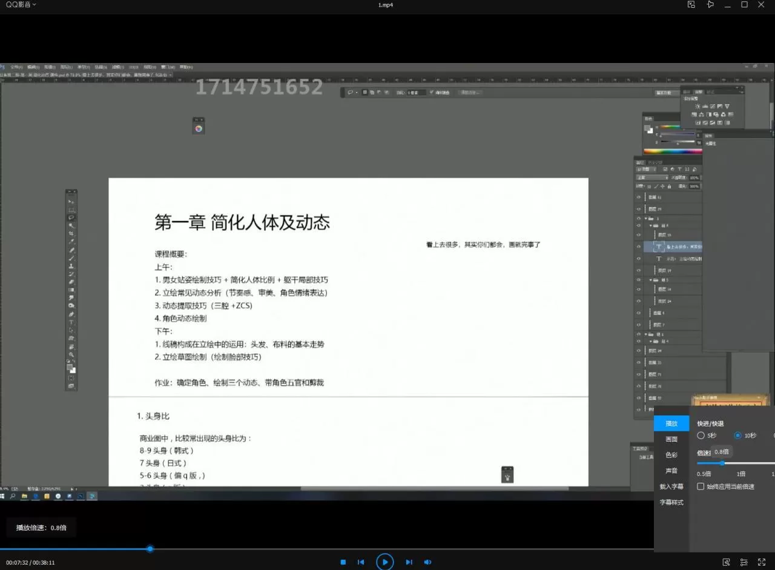Select the 10秒 fast-forward option
The image size is (775, 570).
(737, 436)
